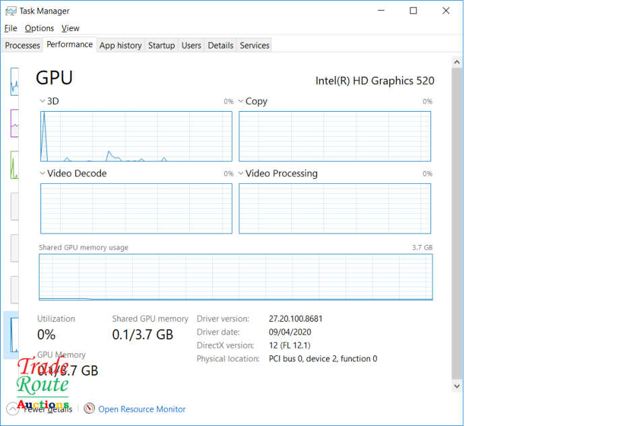This screenshot has width=640, height=426.
Task: Select the purple Memory graph thumbnail
Action: tap(14, 123)
